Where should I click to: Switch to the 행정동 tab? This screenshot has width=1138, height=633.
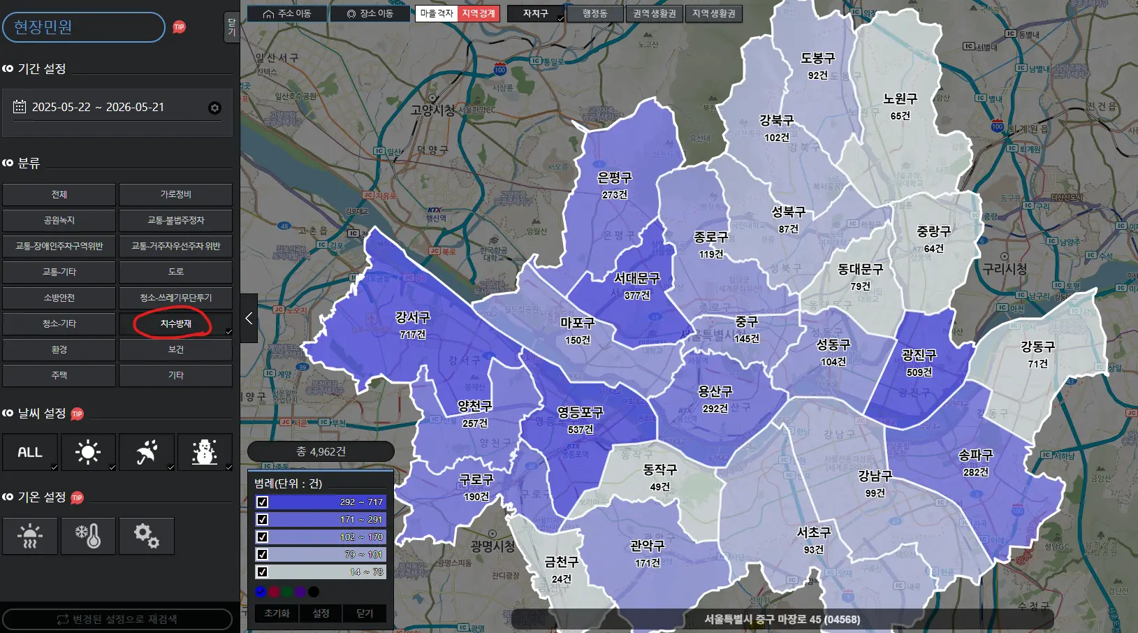pos(594,13)
